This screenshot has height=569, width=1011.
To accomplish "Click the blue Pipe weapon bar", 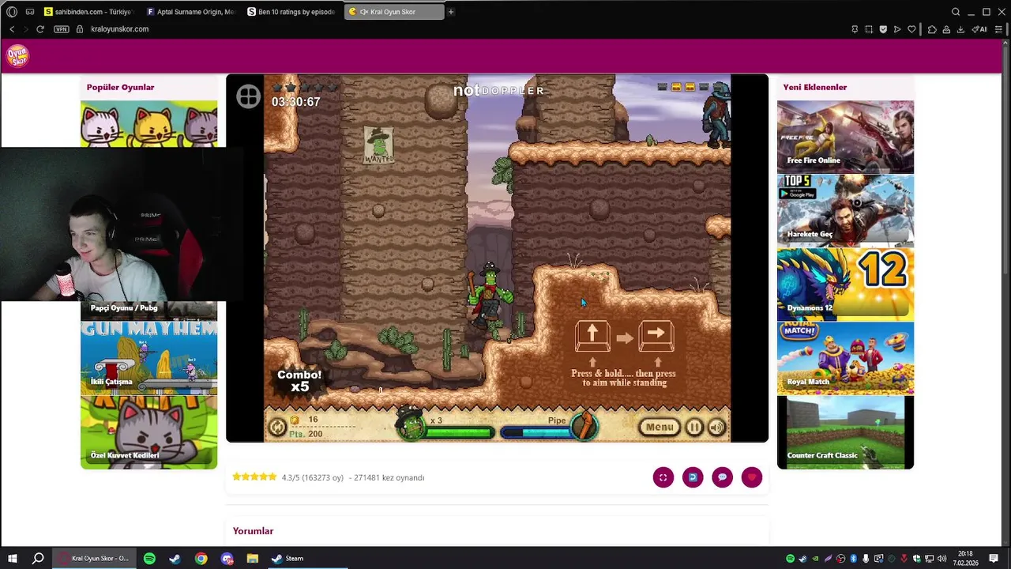I will (537, 432).
